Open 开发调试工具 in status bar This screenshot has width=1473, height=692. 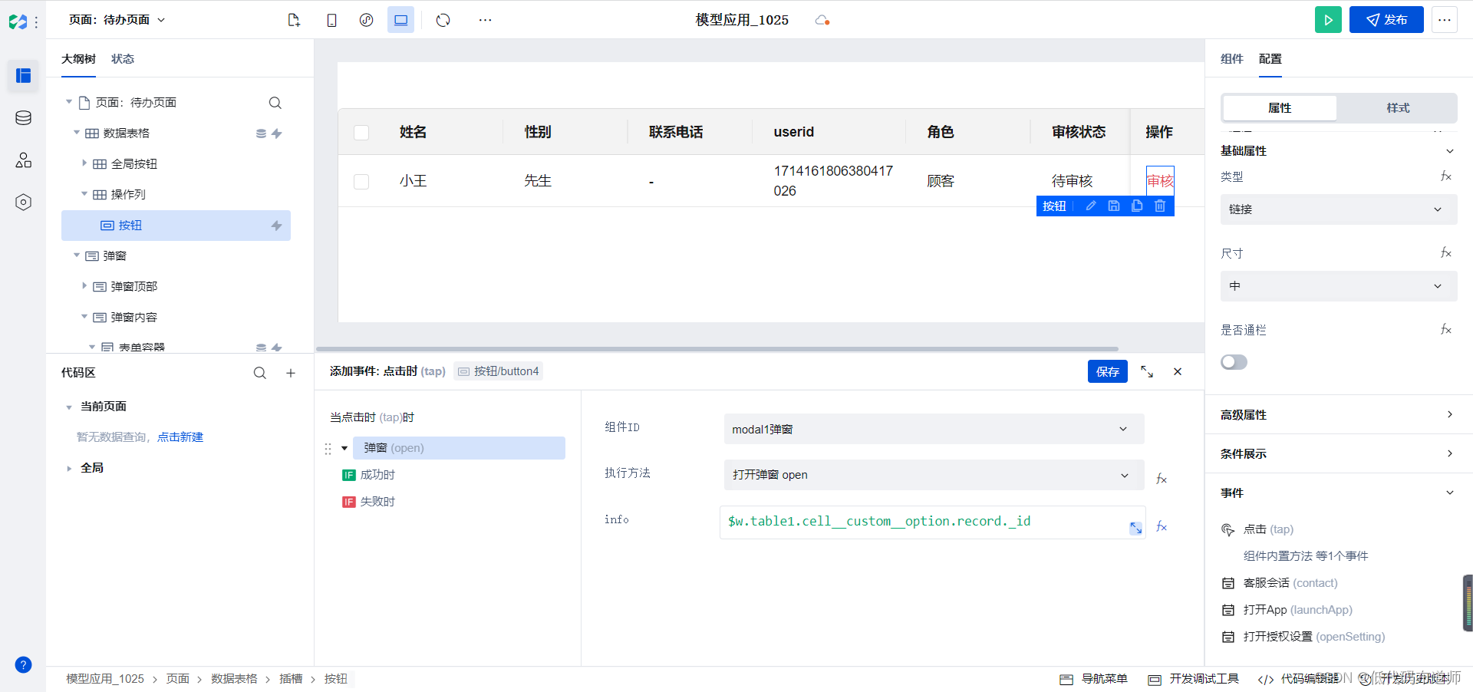click(x=1194, y=679)
